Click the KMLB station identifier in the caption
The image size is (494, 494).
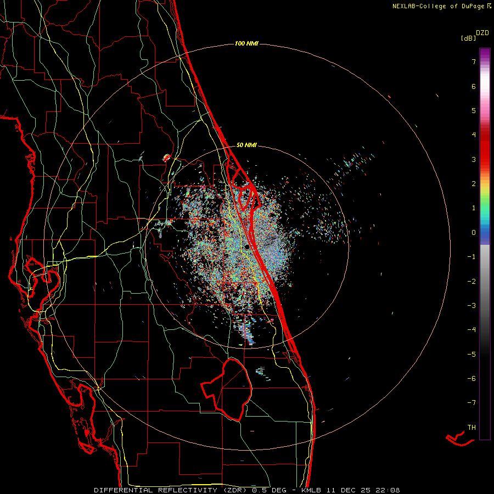(x=311, y=490)
